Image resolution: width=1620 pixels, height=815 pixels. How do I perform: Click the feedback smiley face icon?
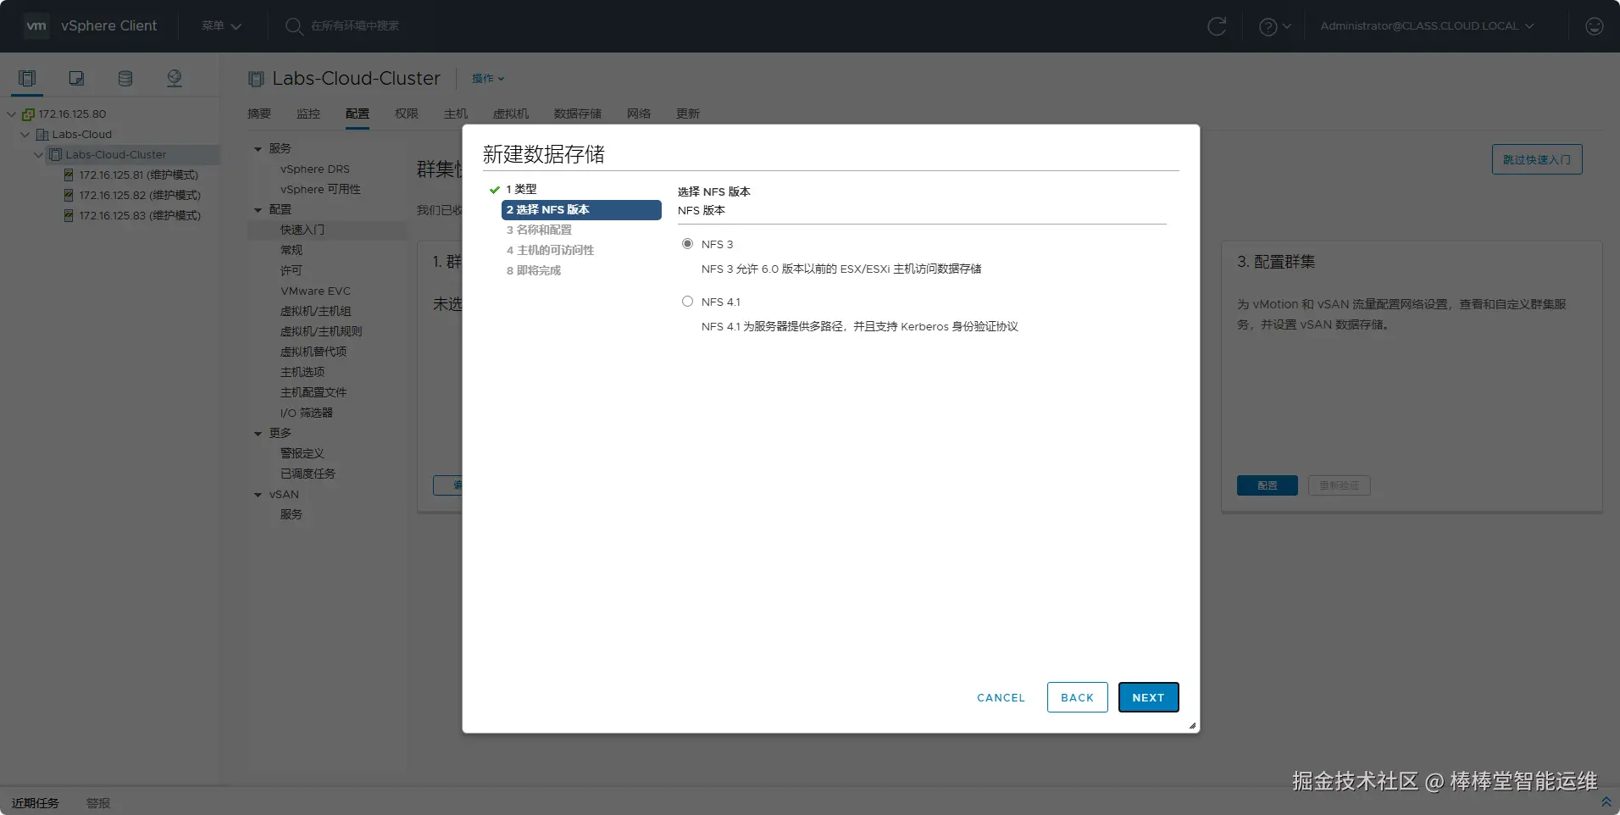pos(1595,26)
